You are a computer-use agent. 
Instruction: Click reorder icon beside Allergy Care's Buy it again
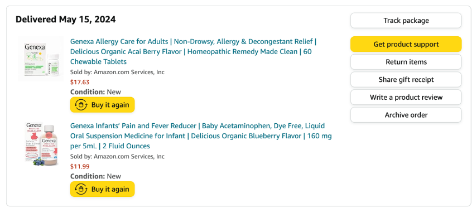(81, 105)
